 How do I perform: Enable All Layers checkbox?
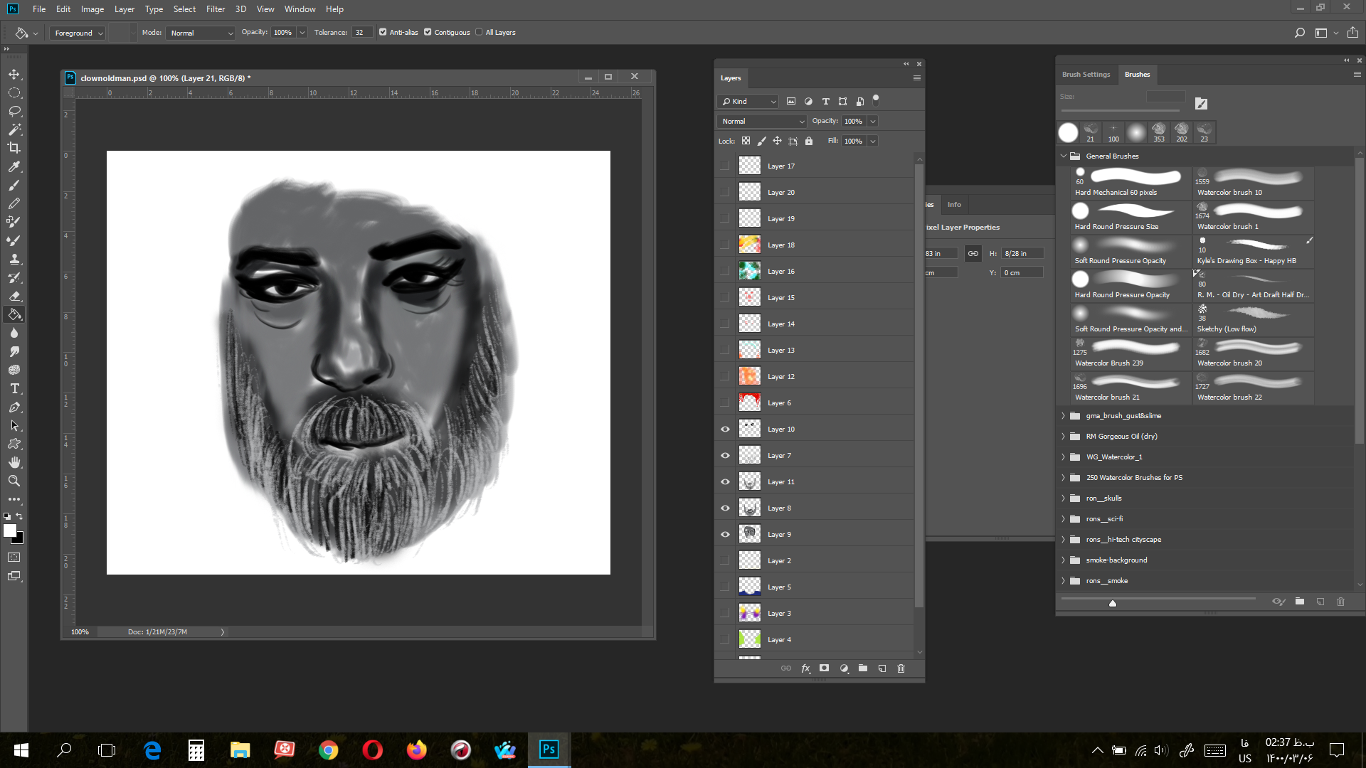tap(479, 32)
